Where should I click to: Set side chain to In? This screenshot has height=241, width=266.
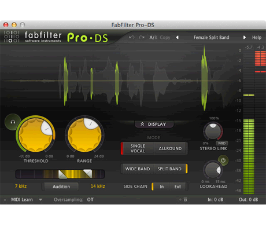click(161, 187)
